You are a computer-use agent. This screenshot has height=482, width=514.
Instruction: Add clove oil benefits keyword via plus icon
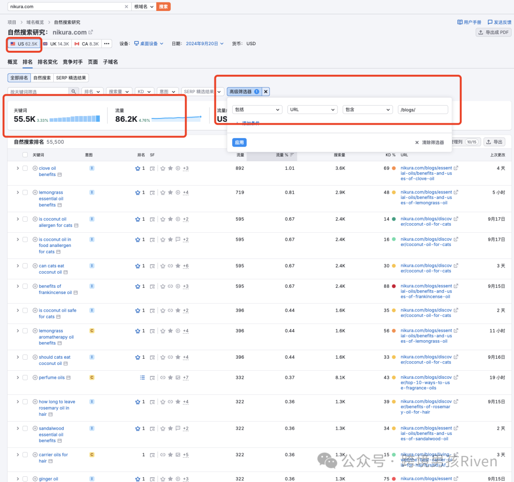pos(35,168)
